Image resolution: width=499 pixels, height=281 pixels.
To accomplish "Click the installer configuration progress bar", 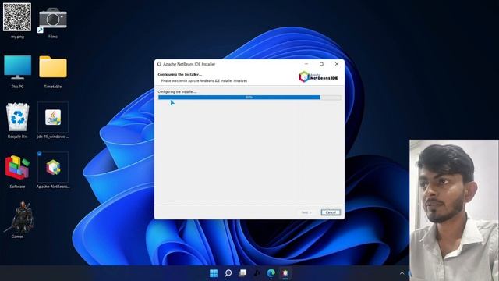I will click(249, 97).
